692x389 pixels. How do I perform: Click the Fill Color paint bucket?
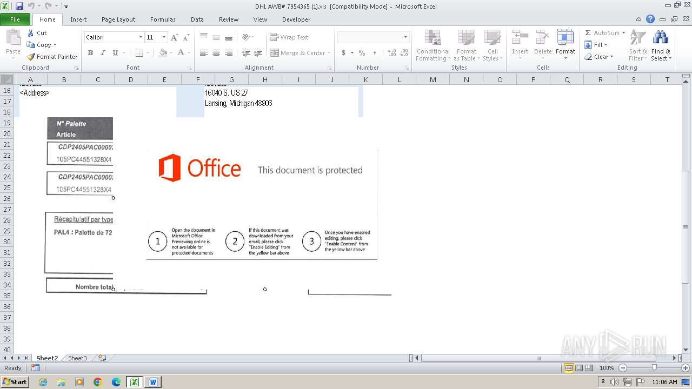pos(163,53)
